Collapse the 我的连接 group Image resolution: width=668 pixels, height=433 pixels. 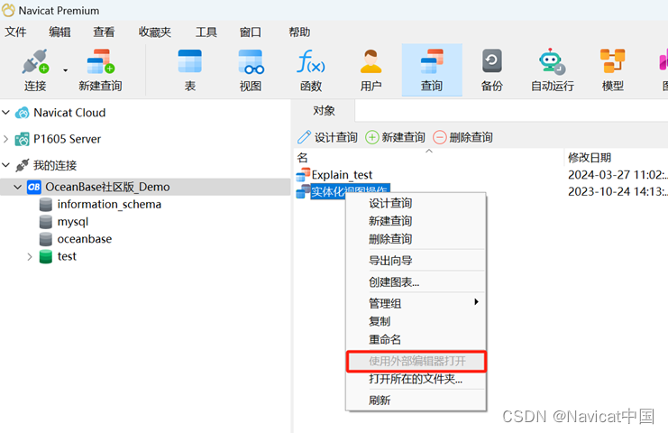pos(6,165)
